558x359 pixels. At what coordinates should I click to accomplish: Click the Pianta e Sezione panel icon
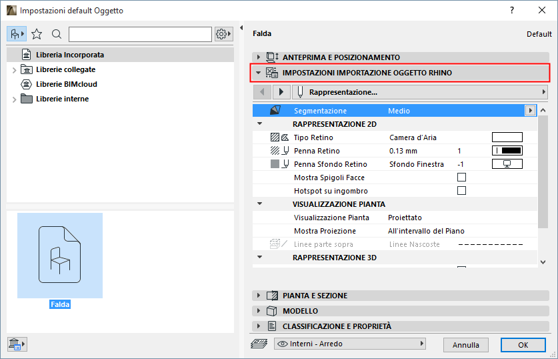point(272,295)
